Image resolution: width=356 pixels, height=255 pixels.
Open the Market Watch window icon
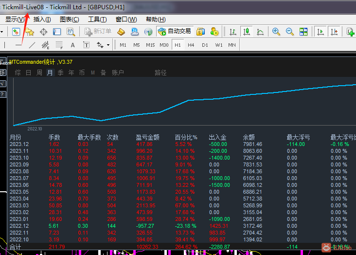[16, 32]
